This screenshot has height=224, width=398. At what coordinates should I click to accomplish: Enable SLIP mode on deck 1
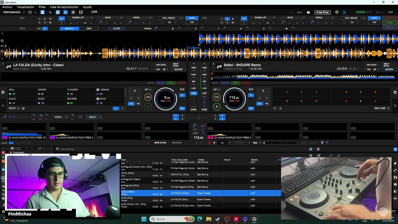[182, 89]
